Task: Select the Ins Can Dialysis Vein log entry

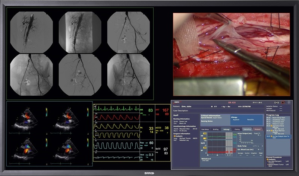Action: point(279,137)
